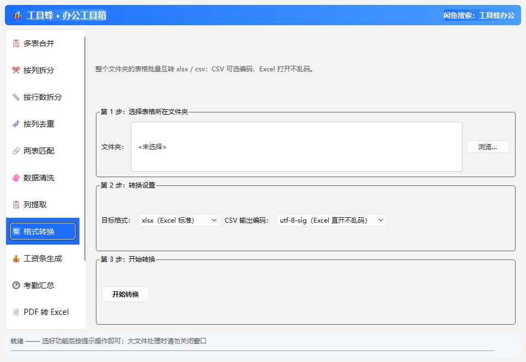Click the money bag icon for 工资条生成

(x=16, y=258)
